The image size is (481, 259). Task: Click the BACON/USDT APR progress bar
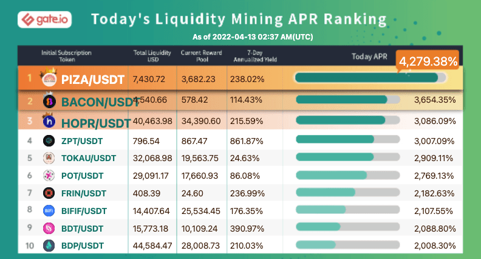click(348, 100)
